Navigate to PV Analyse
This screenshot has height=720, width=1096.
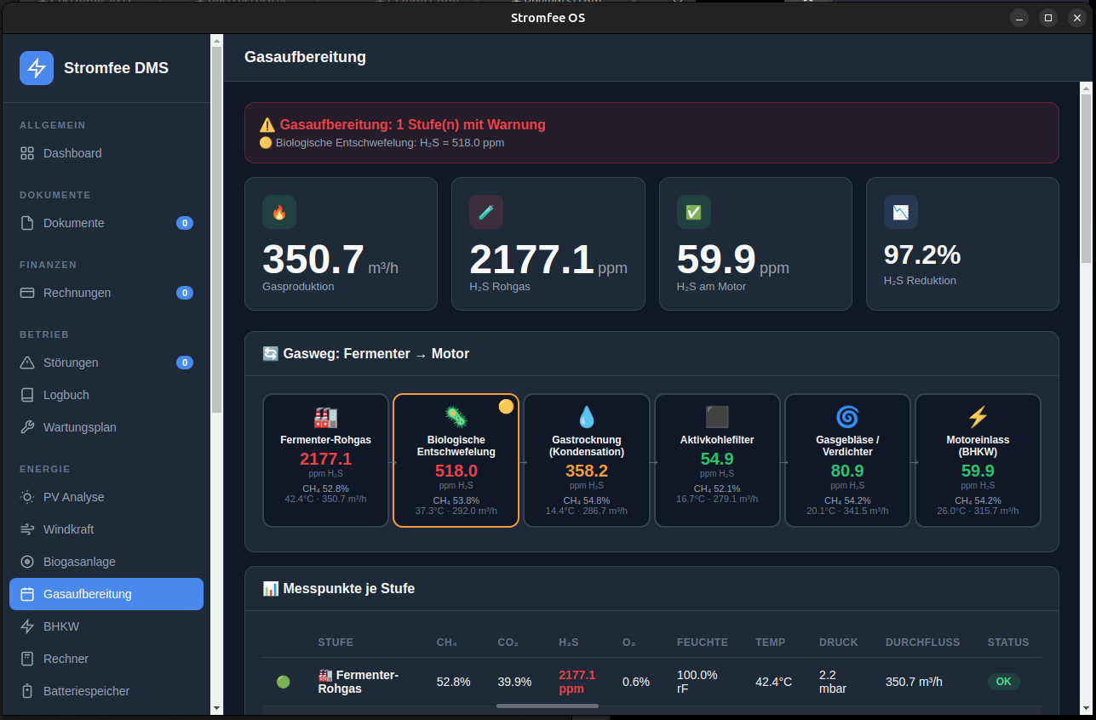(x=73, y=497)
